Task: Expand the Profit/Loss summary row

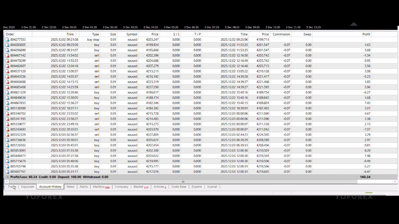Action: [7, 177]
